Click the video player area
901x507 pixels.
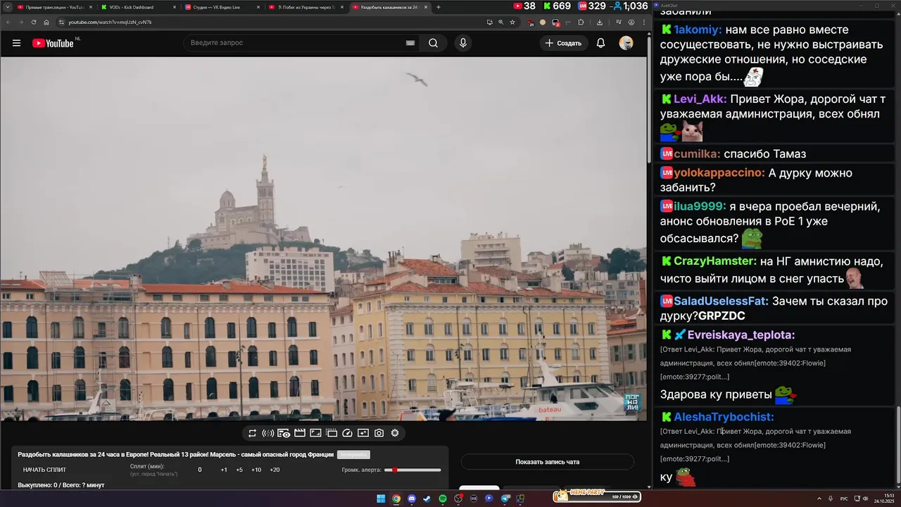click(323, 238)
